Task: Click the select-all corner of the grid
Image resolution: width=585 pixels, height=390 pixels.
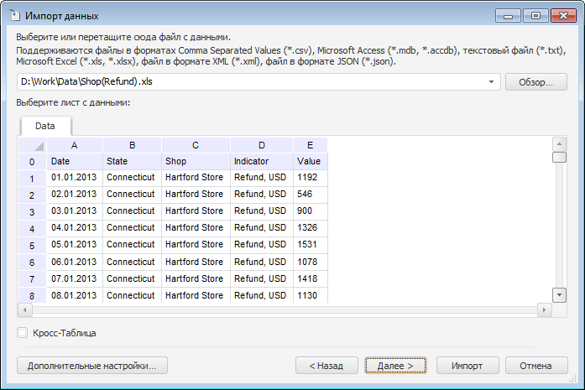Action: pyautogui.click(x=32, y=145)
